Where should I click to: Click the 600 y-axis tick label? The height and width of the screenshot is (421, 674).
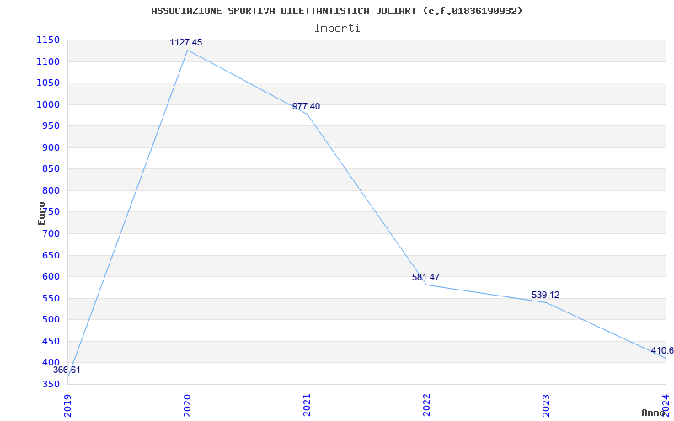point(51,277)
